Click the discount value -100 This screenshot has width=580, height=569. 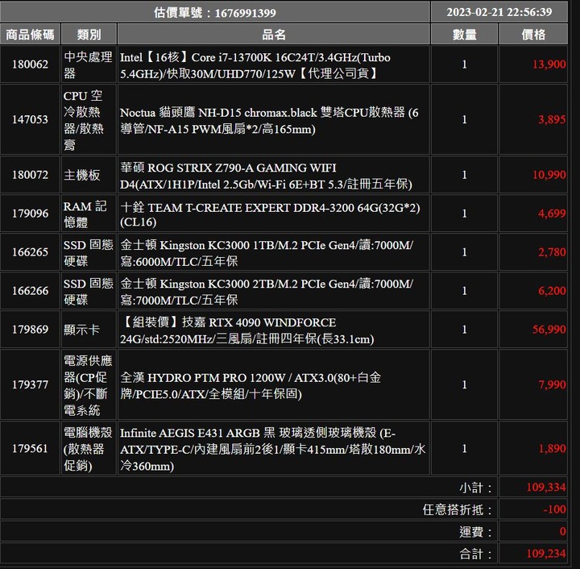pyautogui.click(x=554, y=509)
